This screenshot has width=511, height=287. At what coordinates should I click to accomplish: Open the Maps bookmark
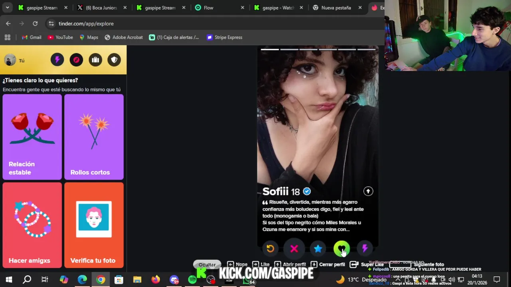tap(89, 37)
